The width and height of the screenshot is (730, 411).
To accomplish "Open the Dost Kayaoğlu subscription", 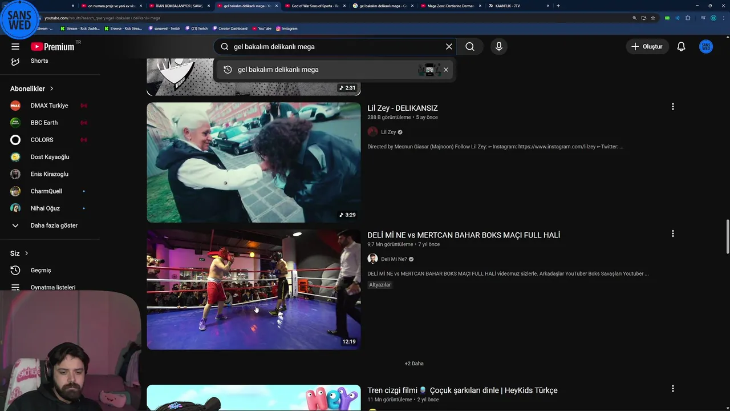I will tap(50, 157).
